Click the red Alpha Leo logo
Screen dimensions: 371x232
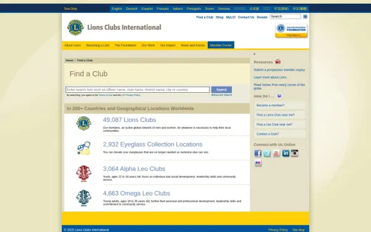coord(83,173)
